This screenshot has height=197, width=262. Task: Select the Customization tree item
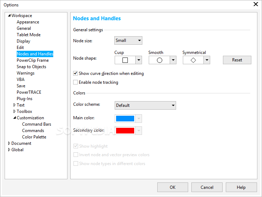pos(31,118)
